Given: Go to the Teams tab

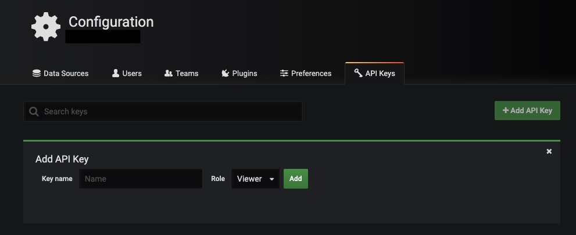Looking at the screenshot, I should tap(181, 74).
